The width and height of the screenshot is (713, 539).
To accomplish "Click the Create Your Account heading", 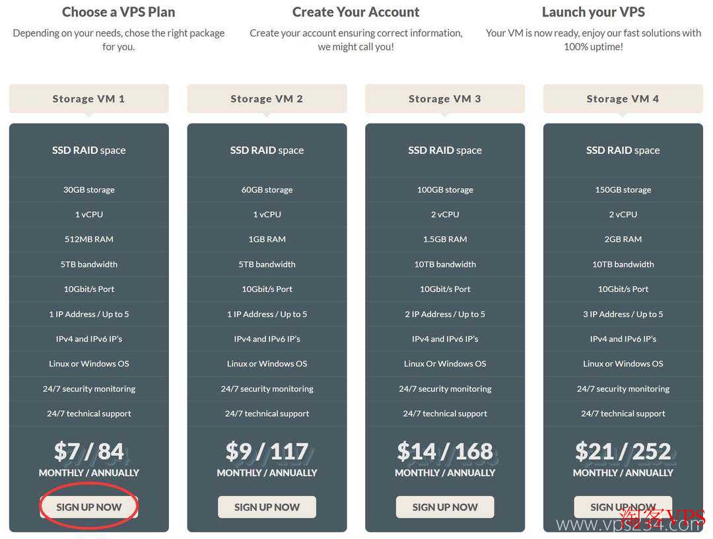I will point(356,11).
